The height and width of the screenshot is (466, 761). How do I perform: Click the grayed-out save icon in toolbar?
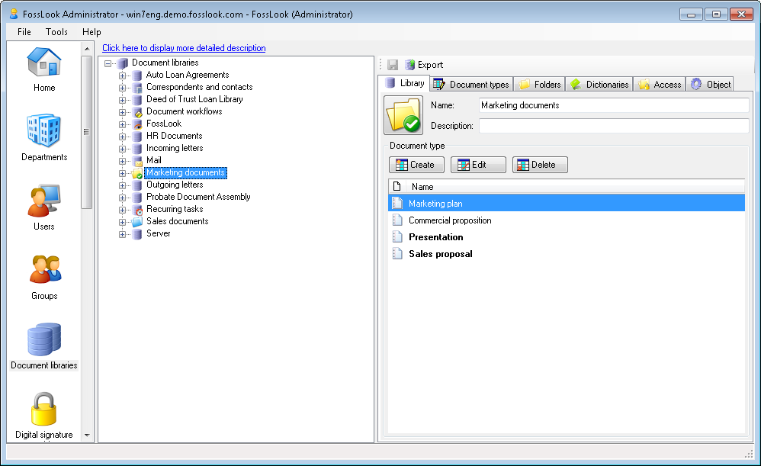point(393,65)
